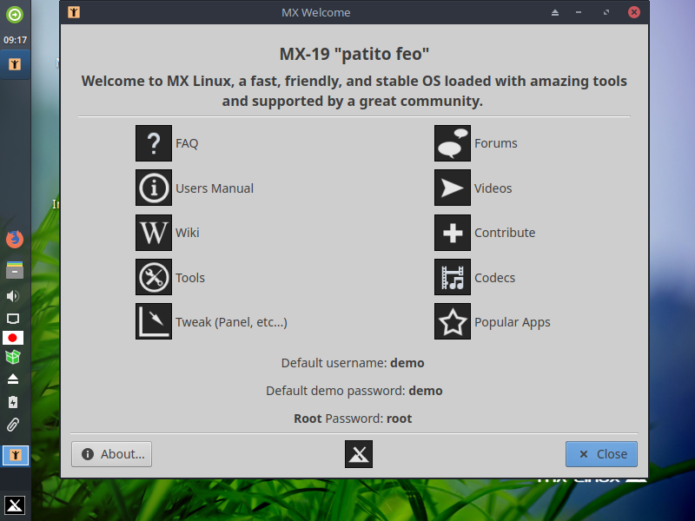This screenshot has height=521, width=695.
Task: Open the Wiki W icon
Action: pos(154,233)
